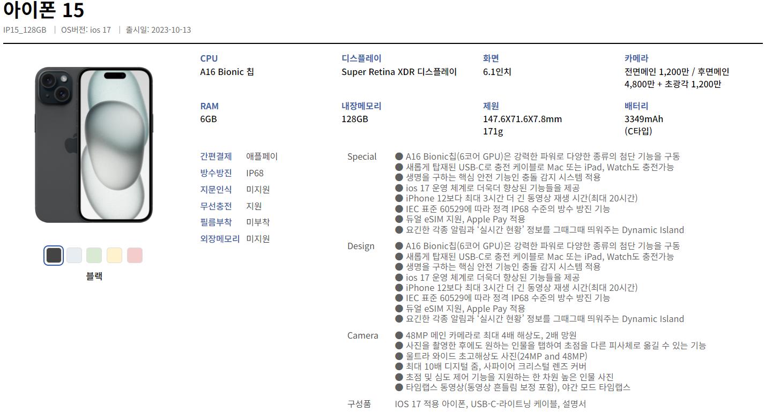Click the Design section label
Viewport: 765px width, 412px height.
click(361, 246)
